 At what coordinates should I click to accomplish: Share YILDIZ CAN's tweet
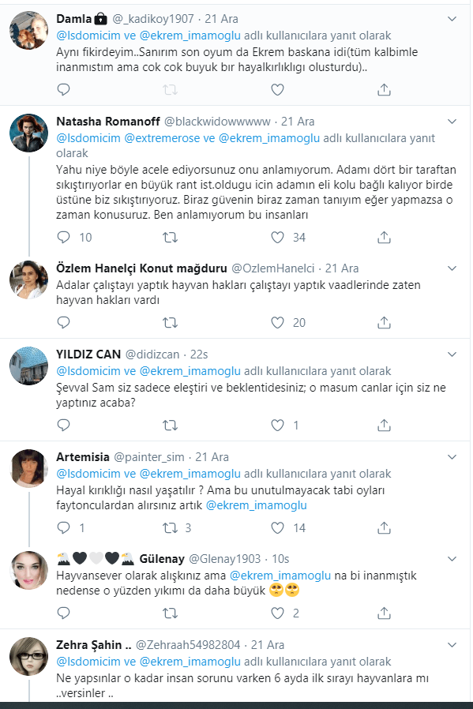click(x=384, y=425)
